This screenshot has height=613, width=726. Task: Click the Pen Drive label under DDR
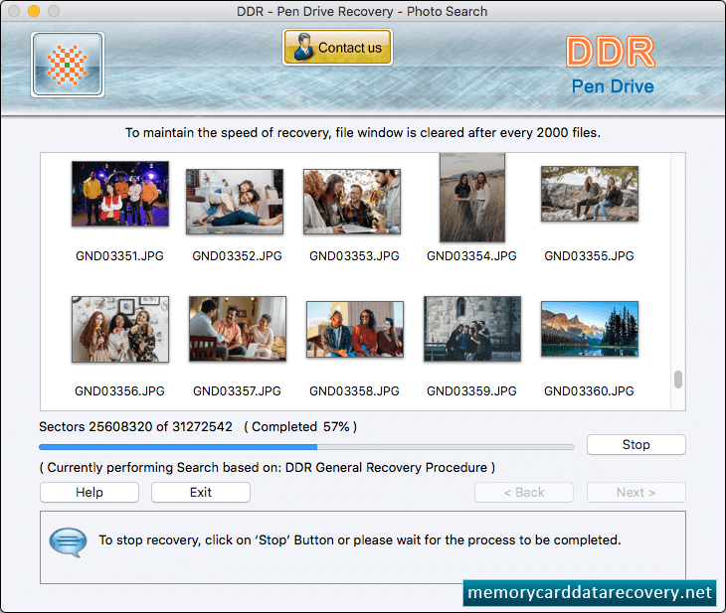(613, 86)
